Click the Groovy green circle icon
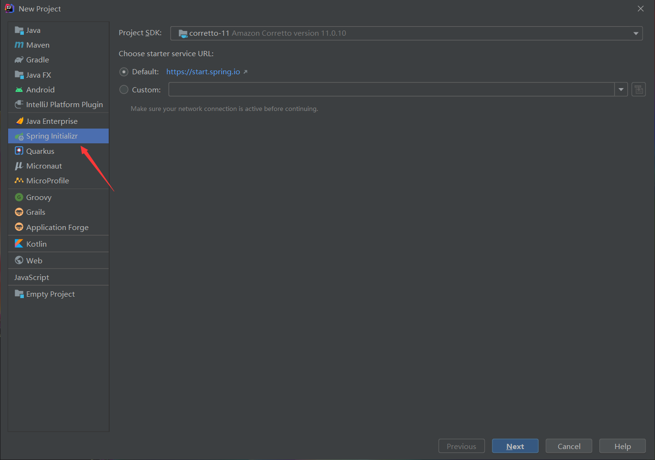This screenshot has width=655, height=460. click(x=19, y=197)
